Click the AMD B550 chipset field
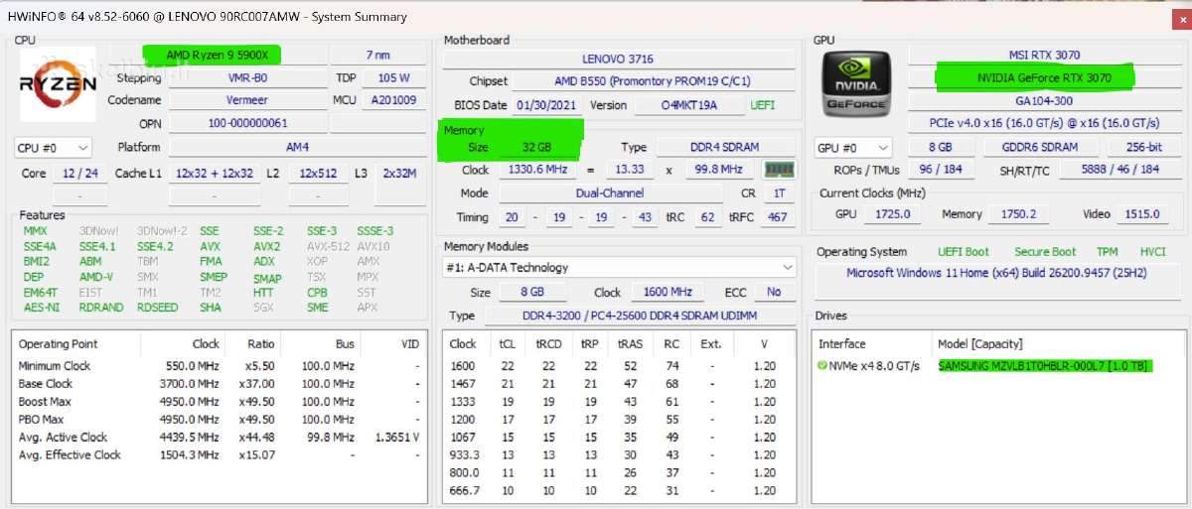 pos(653,81)
